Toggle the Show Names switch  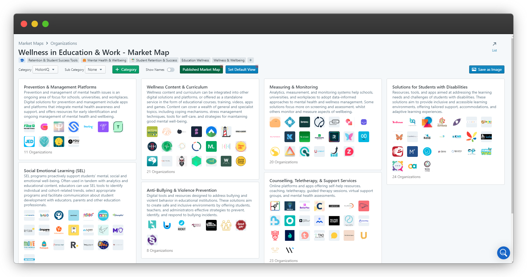171,70
